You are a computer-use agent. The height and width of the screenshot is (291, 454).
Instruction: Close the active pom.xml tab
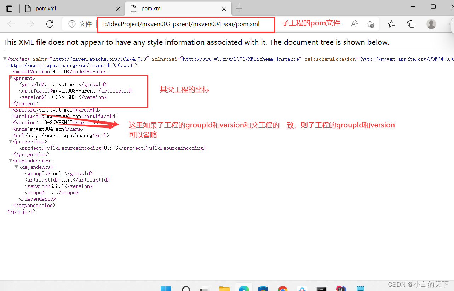224,8
